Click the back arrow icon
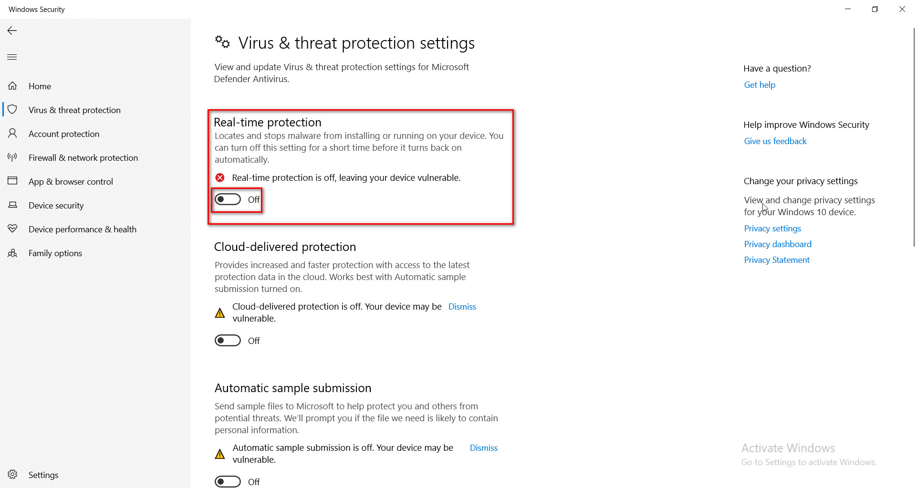 point(12,31)
